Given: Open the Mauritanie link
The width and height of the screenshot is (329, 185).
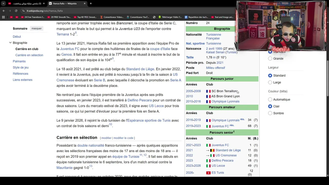Looking at the screenshot, I should [x=65, y=168].
